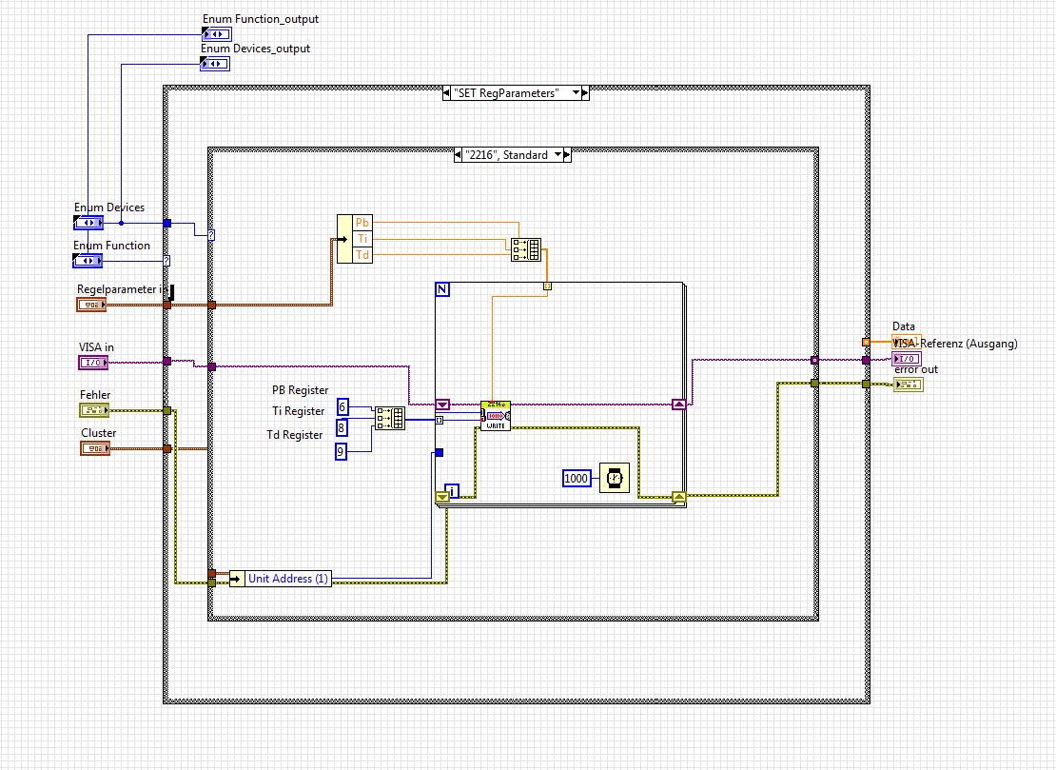Click outer case selector question mark terminal

166,261
